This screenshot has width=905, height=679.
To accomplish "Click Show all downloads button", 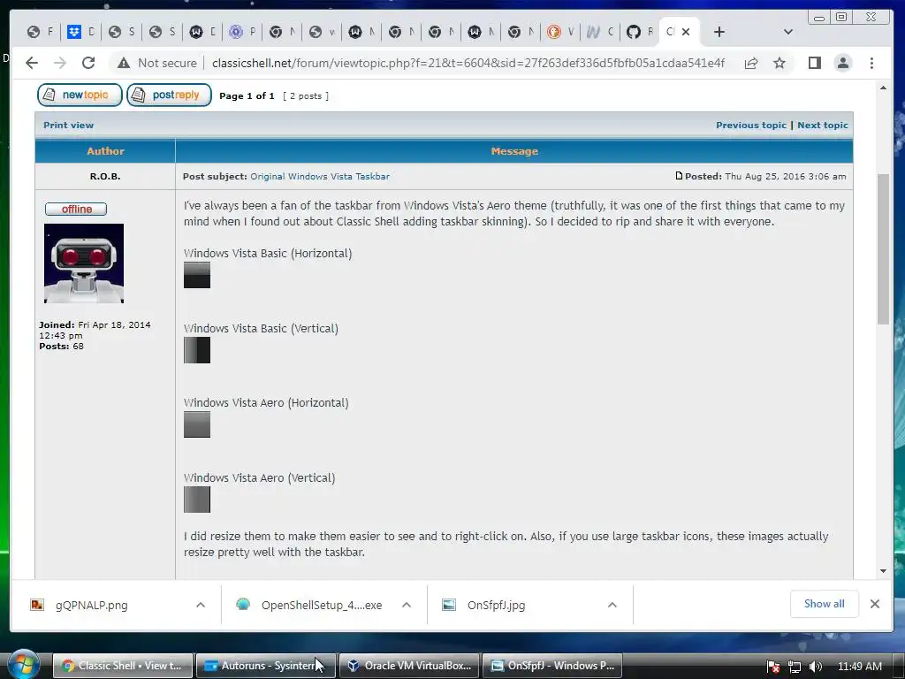I will coord(825,604).
